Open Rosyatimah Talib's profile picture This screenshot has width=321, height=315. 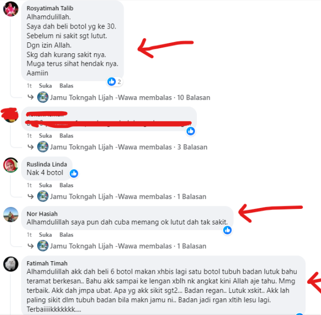point(11,9)
